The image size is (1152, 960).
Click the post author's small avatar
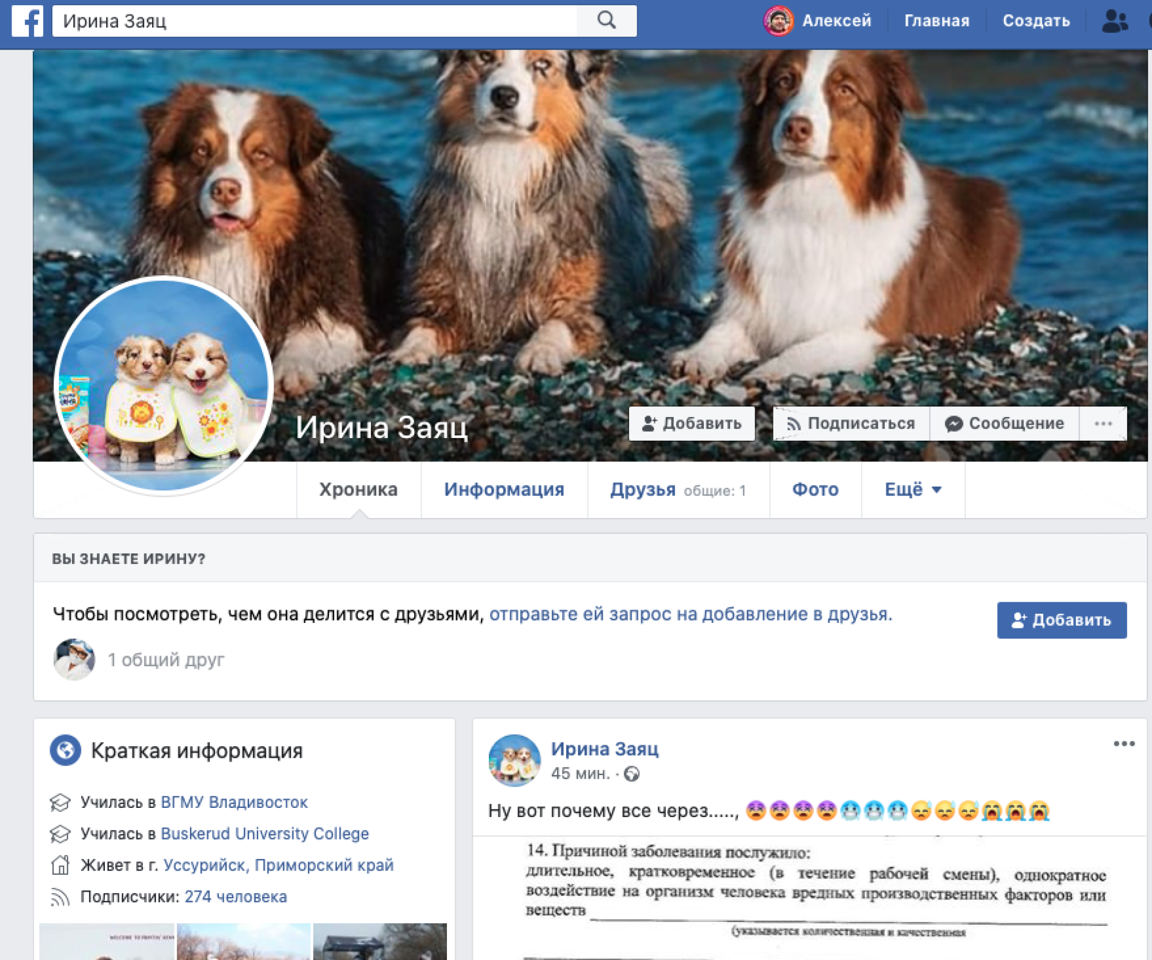tap(514, 761)
